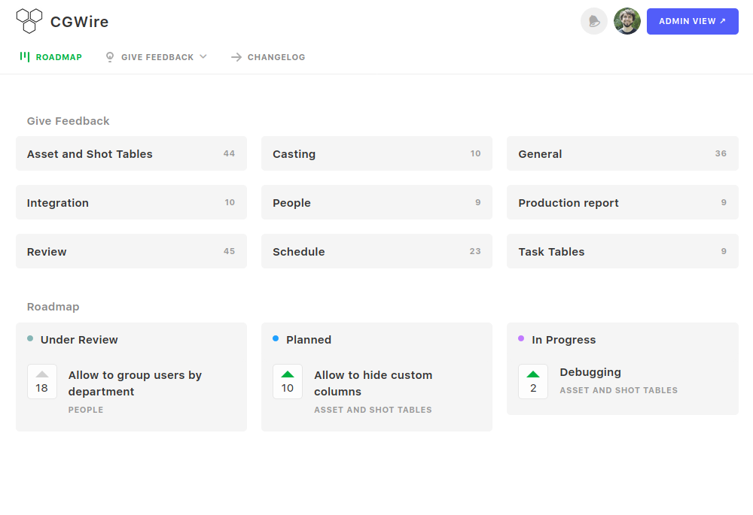Toggle upvote on Allow to hide custom columns
Screen dimensions: 753x515
point(288,381)
